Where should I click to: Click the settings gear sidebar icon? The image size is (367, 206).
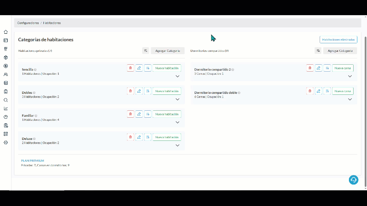click(x=6, y=142)
